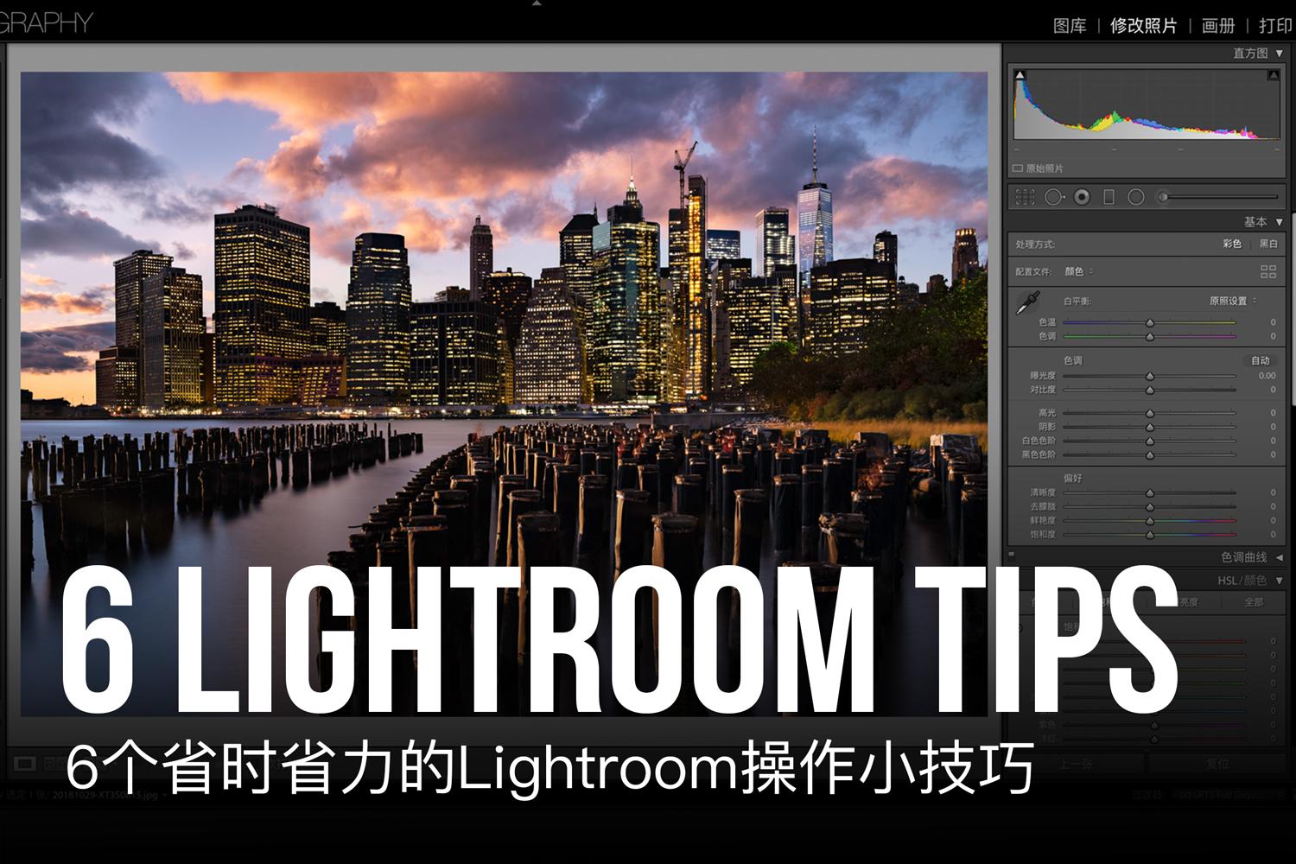1296x864 pixels.
Task: Adjust the 黑色色阶 blacks slider
Action: (x=1150, y=454)
